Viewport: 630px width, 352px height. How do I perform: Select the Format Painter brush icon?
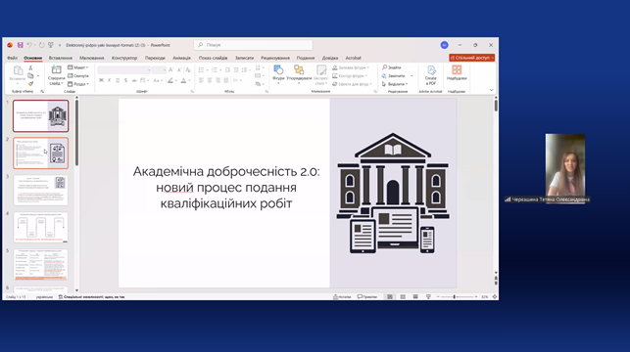30,84
